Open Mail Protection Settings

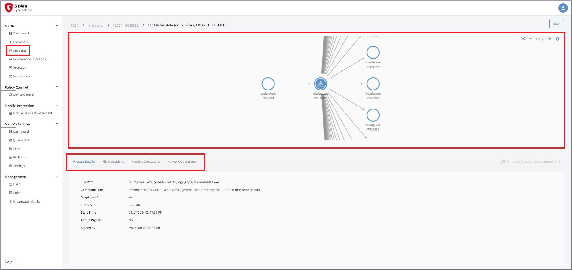point(17,166)
